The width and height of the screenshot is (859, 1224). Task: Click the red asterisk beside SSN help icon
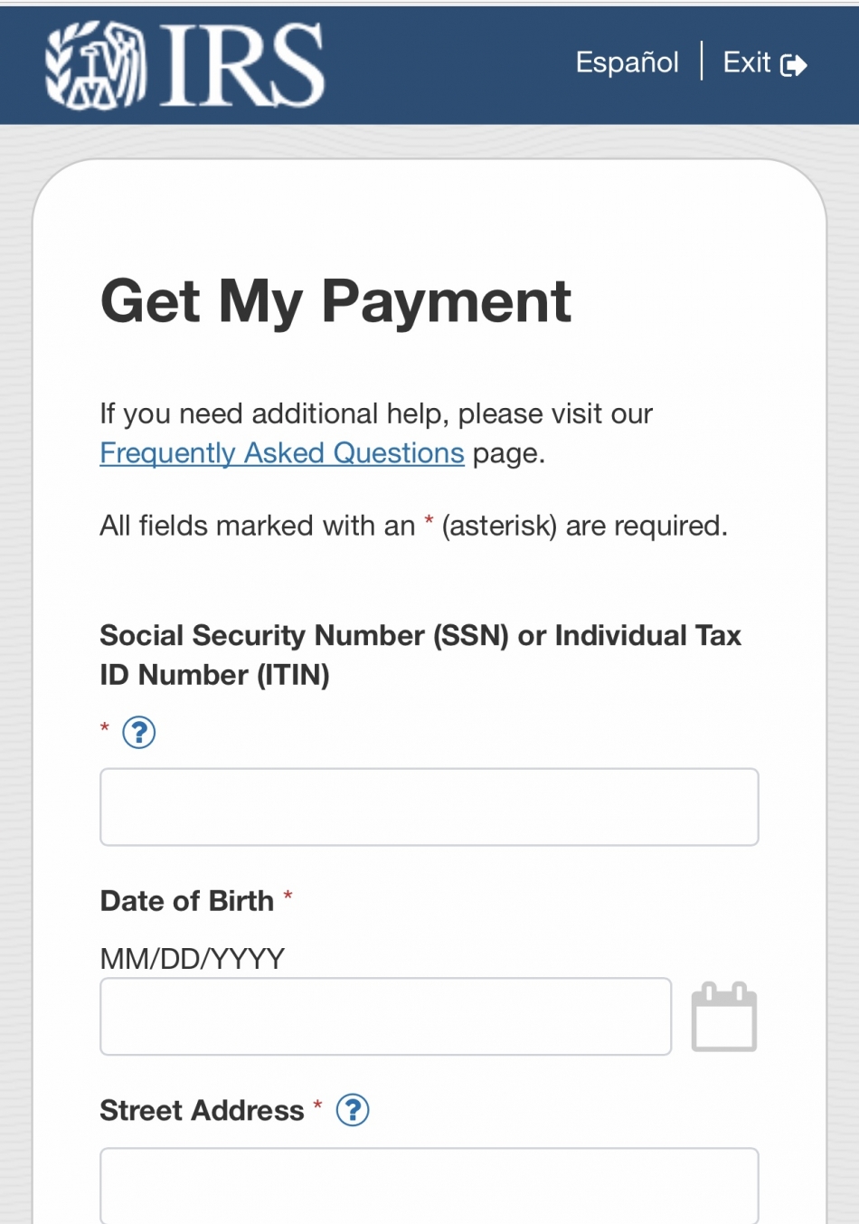click(105, 728)
